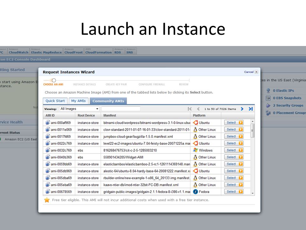Select the elasticbamboo AMI ami-0059bb69
306x230 pixels.
point(234,164)
